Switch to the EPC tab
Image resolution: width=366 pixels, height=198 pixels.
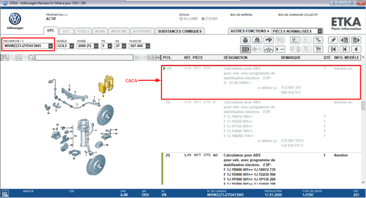coord(51,31)
